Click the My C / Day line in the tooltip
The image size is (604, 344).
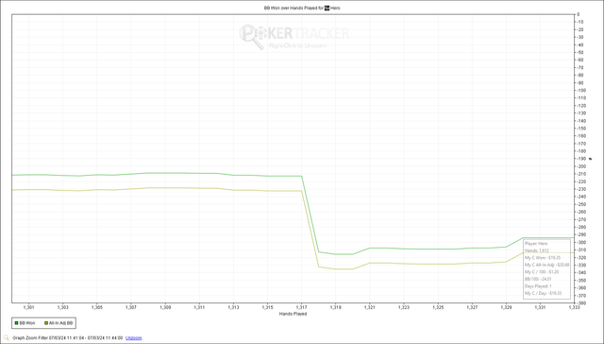[543, 293]
